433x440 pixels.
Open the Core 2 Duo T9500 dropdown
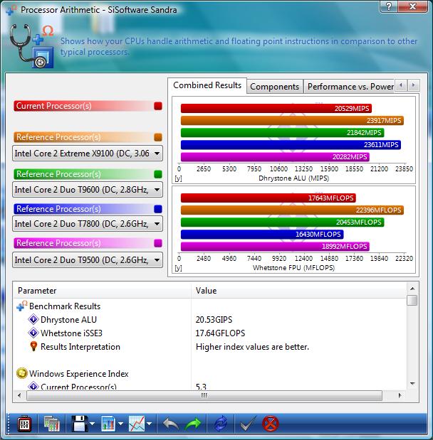click(x=88, y=260)
